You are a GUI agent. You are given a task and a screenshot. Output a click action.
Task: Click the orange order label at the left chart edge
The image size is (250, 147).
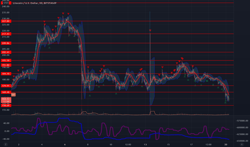click(13, 95)
